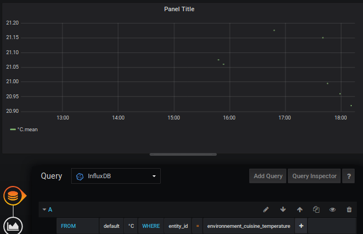Image resolution: width=363 pixels, height=234 pixels.
Task: Toggle the °C.mean series in legend
Action: click(x=27, y=129)
